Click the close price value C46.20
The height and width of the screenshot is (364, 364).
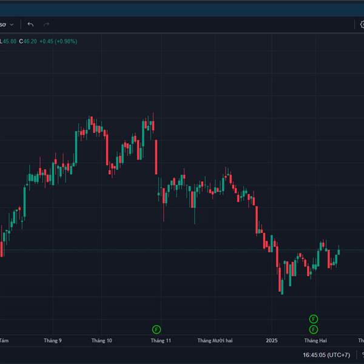[x=28, y=41]
